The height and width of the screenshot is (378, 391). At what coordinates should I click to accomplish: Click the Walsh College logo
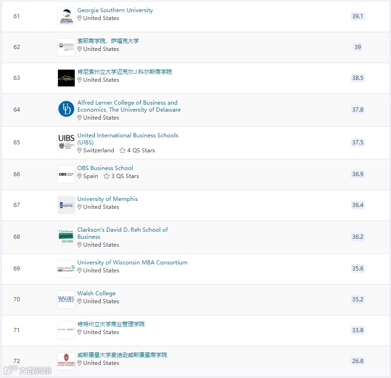click(x=66, y=300)
